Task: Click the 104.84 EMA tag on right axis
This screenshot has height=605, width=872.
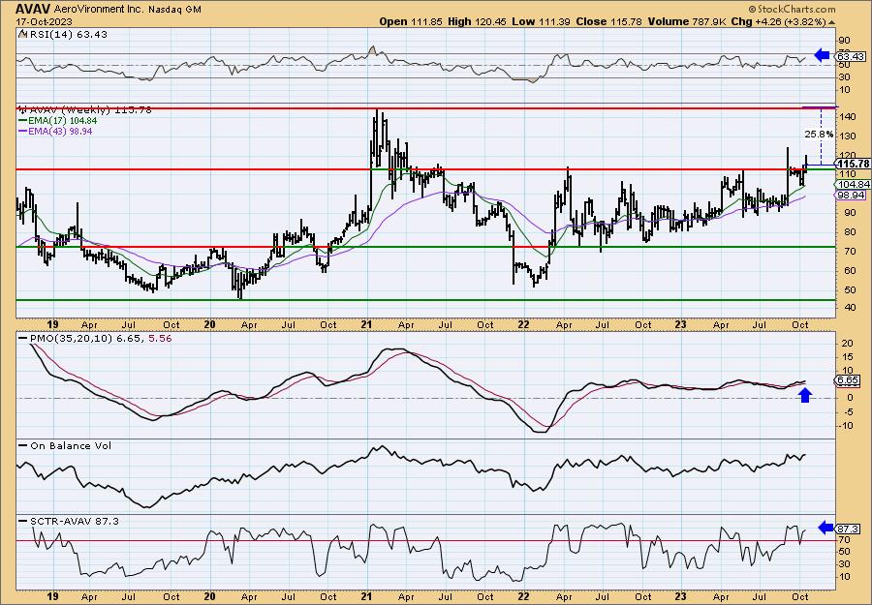Action: coord(854,185)
